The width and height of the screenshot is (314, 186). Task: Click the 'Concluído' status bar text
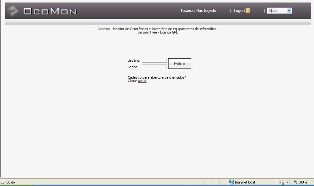[8, 182]
